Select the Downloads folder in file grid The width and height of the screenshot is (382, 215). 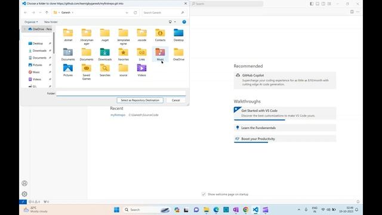[105, 54]
